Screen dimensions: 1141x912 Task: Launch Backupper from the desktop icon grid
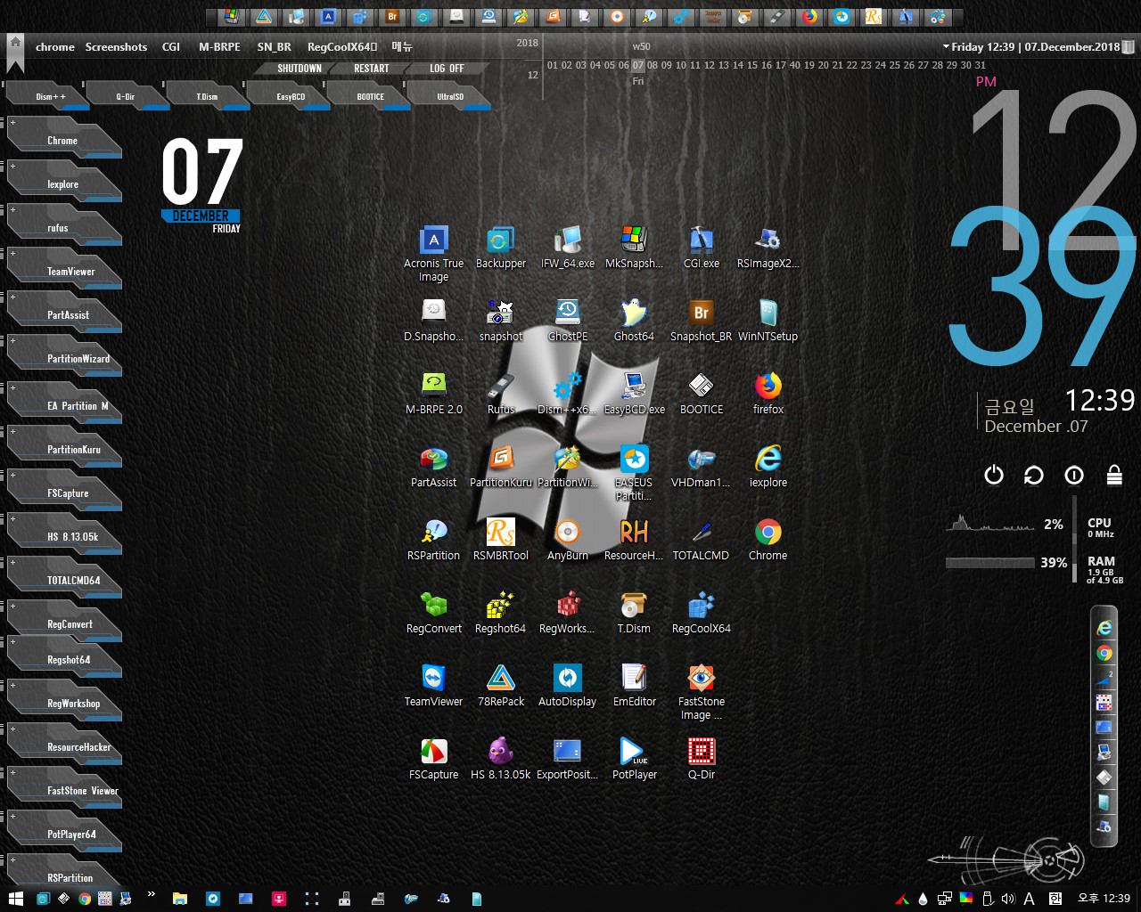click(x=500, y=248)
